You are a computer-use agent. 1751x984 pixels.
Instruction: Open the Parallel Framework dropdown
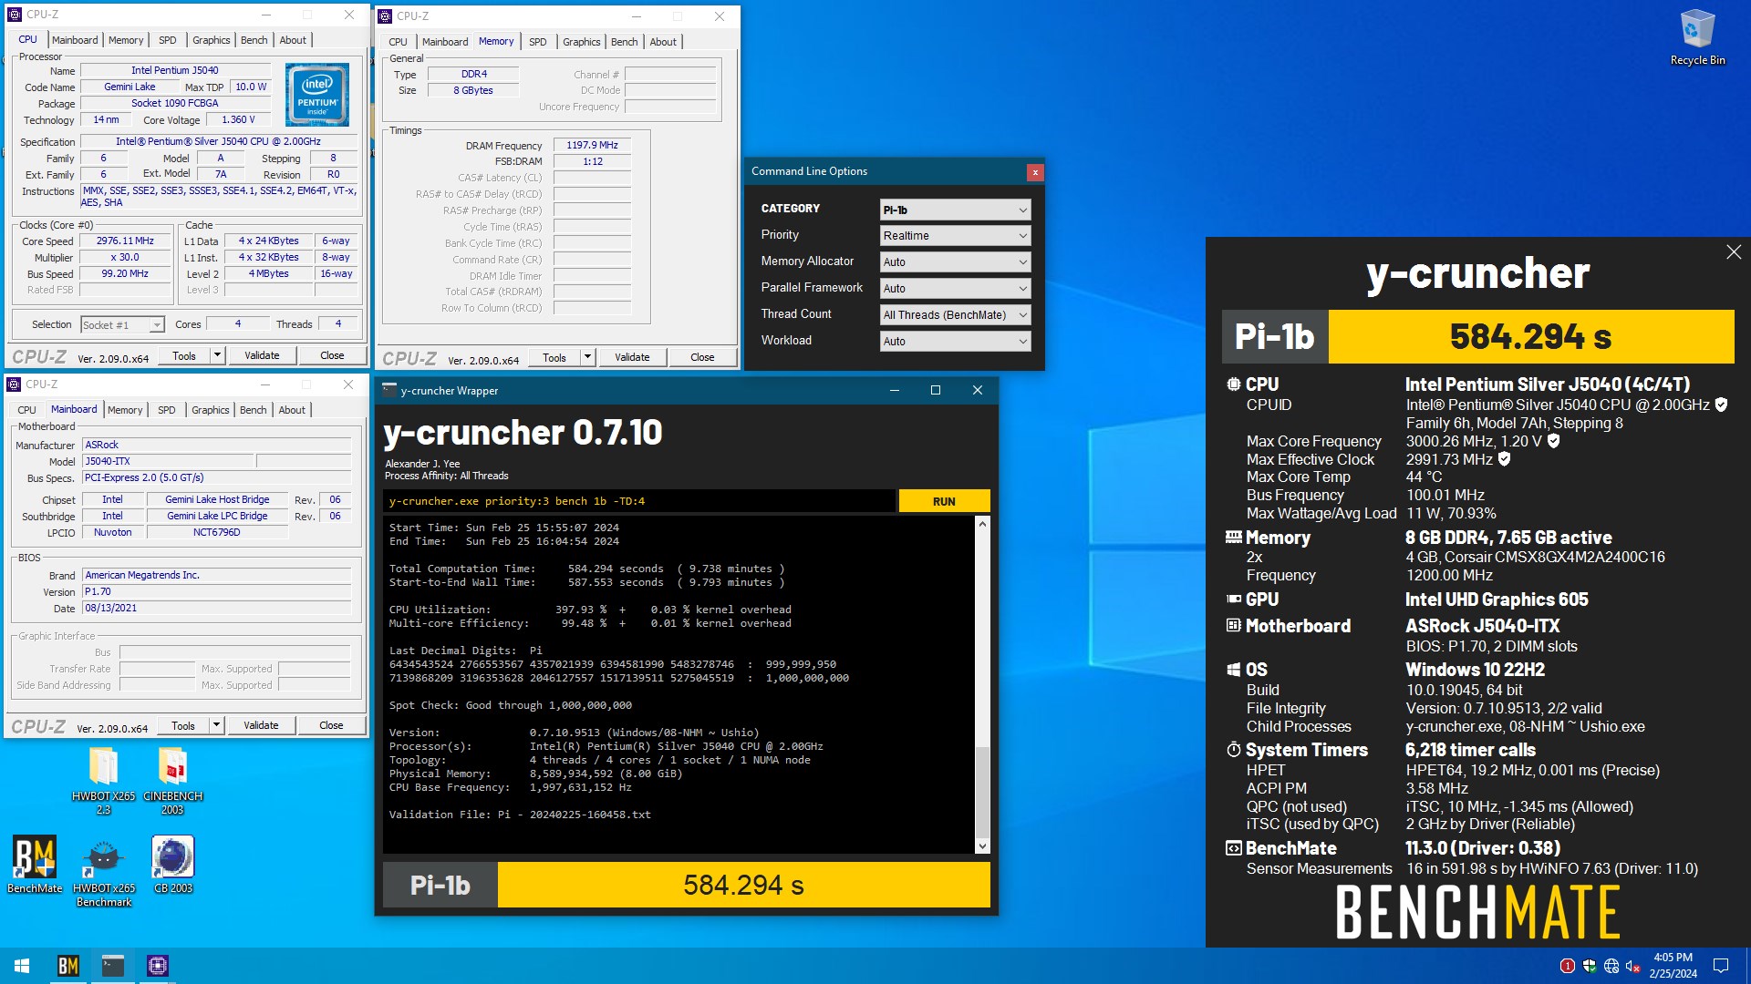[955, 289]
